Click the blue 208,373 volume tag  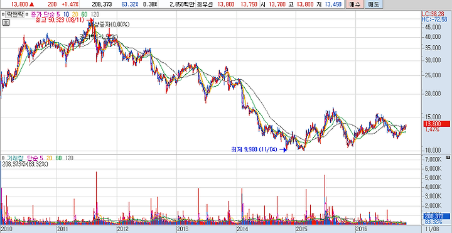[x=436, y=216]
